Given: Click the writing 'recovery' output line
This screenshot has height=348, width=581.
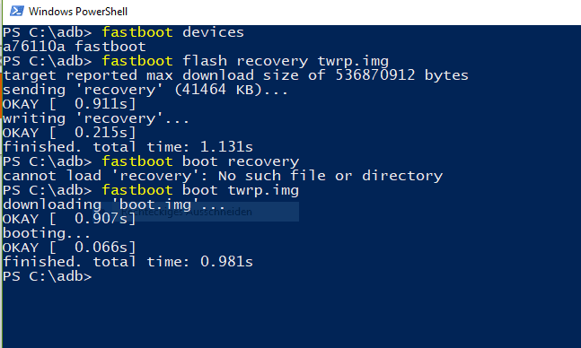Looking at the screenshot, I should coord(96,118).
